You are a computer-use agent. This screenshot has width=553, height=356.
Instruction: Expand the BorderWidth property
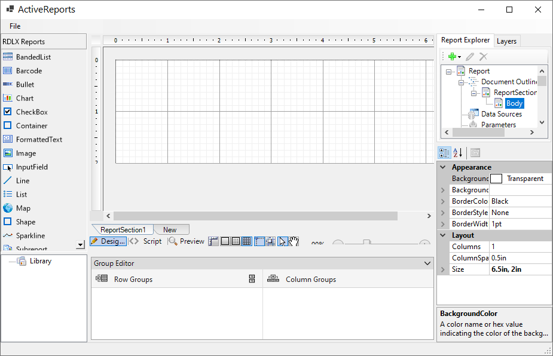443,224
